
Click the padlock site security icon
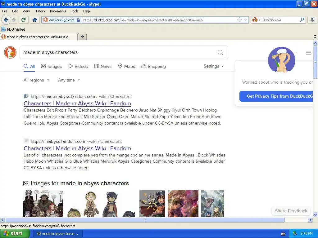pyautogui.click(x=78, y=20)
